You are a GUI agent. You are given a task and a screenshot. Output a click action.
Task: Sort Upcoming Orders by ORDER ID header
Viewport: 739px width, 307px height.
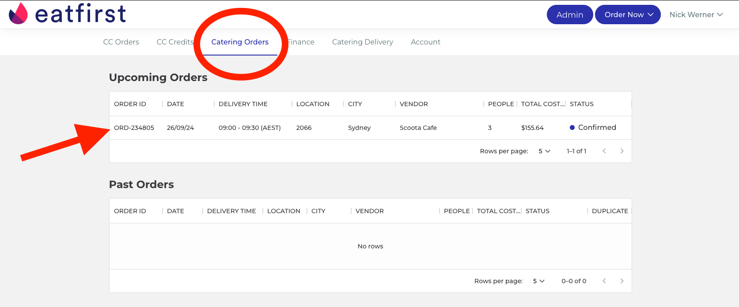130,104
